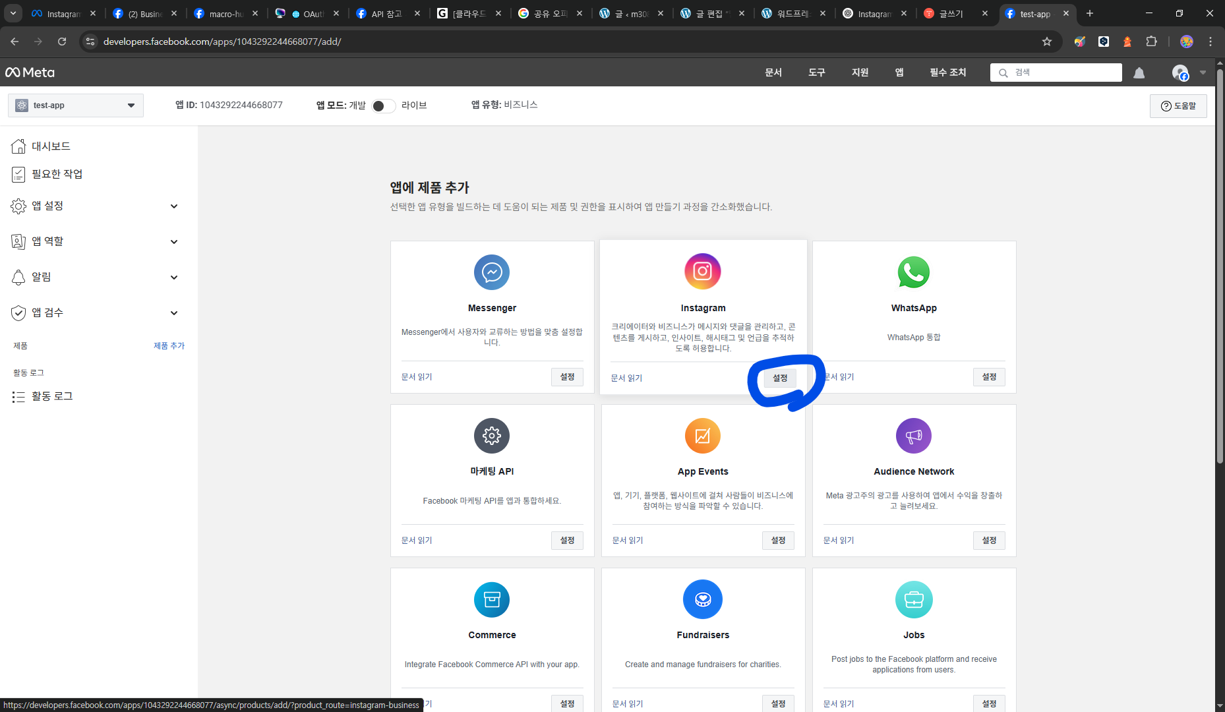Open the notifications bell icon

[x=1139, y=73]
